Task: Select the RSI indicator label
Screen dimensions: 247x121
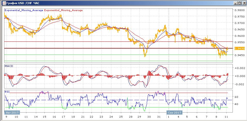Action: 7,91
